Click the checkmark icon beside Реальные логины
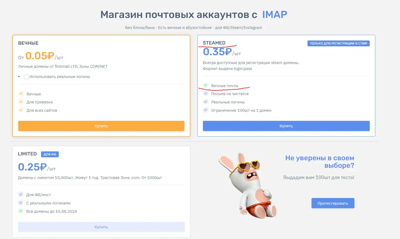400x239 pixels. click(206, 102)
